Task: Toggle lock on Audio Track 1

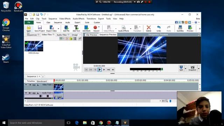Action: click(x=38, y=93)
